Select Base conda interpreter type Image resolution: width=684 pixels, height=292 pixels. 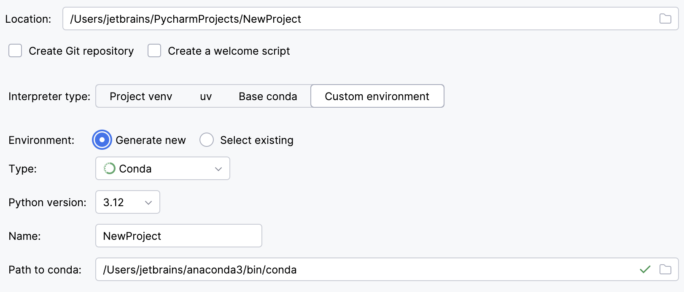(268, 96)
